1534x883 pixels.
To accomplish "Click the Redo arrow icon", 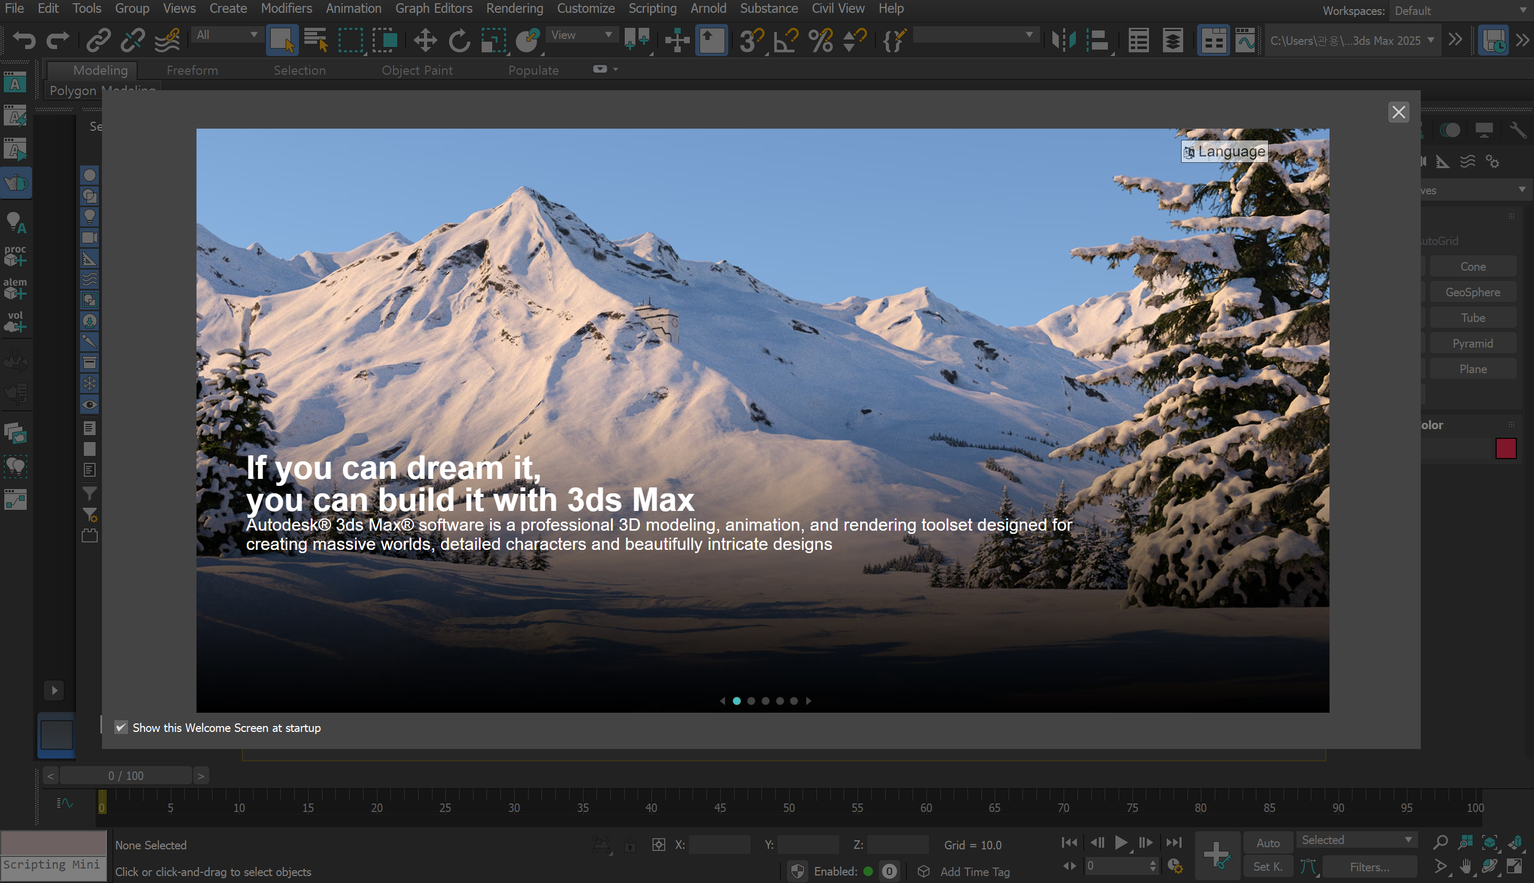I will 58,41.
